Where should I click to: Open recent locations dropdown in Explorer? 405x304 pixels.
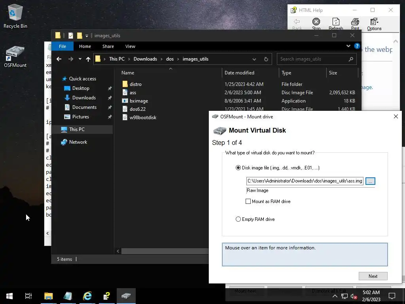[80, 59]
